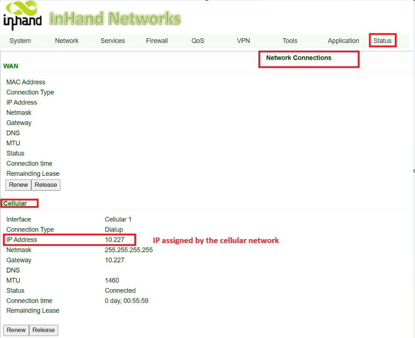Click Renew button in Cellular section
This screenshot has height=338, width=415.
(x=16, y=330)
